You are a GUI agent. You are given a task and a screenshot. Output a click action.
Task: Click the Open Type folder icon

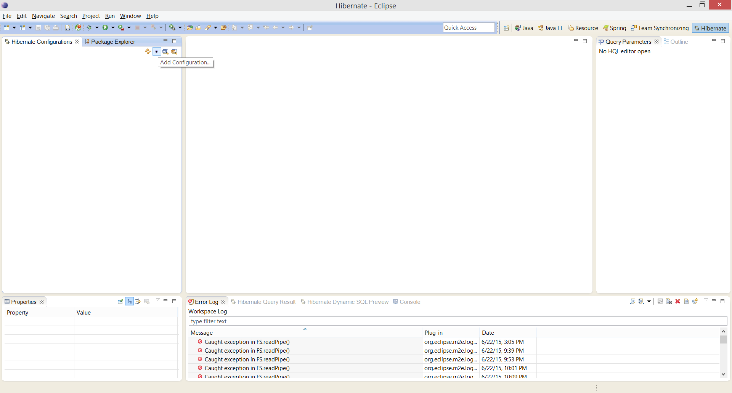189,27
